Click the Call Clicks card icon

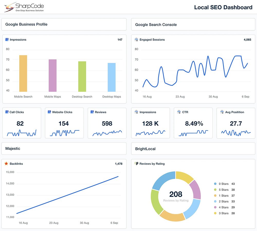(7, 112)
